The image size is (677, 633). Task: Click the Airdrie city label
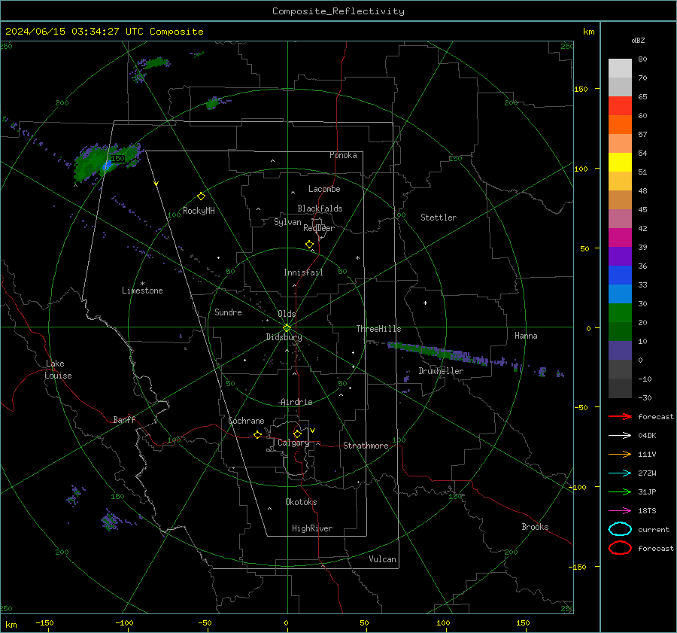click(x=296, y=402)
